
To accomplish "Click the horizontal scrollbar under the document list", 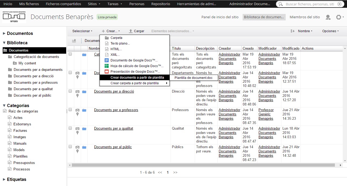I will pos(203,165).
